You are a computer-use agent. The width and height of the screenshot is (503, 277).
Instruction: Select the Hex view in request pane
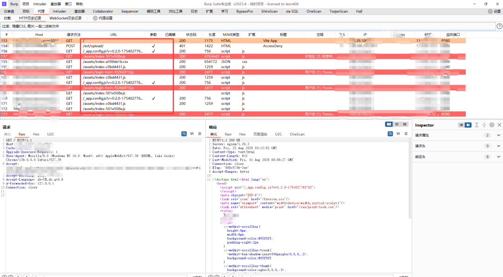click(x=36, y=135)
